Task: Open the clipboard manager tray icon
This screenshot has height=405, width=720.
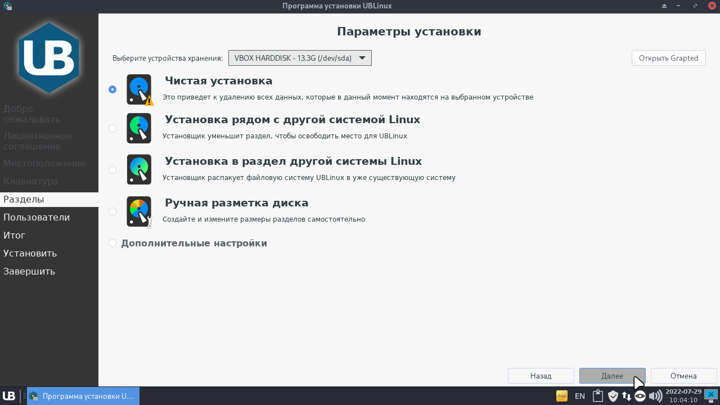Action: click(597, 396)
